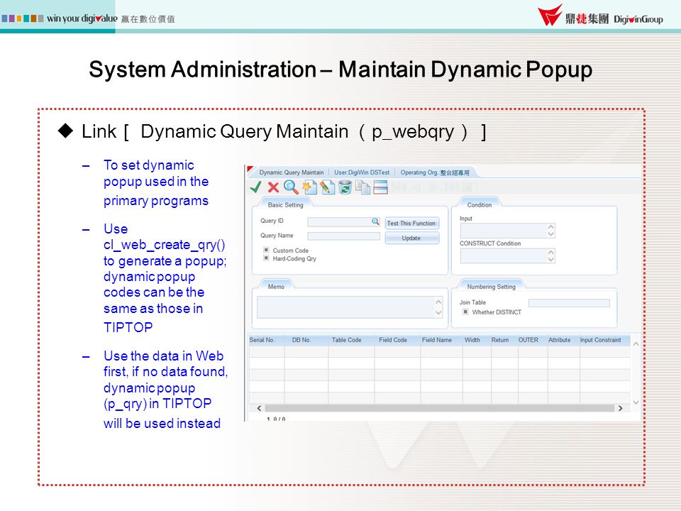Screen dimensions: 681x511
Task: Click the Join Table input field
Action: click(569, 303)
